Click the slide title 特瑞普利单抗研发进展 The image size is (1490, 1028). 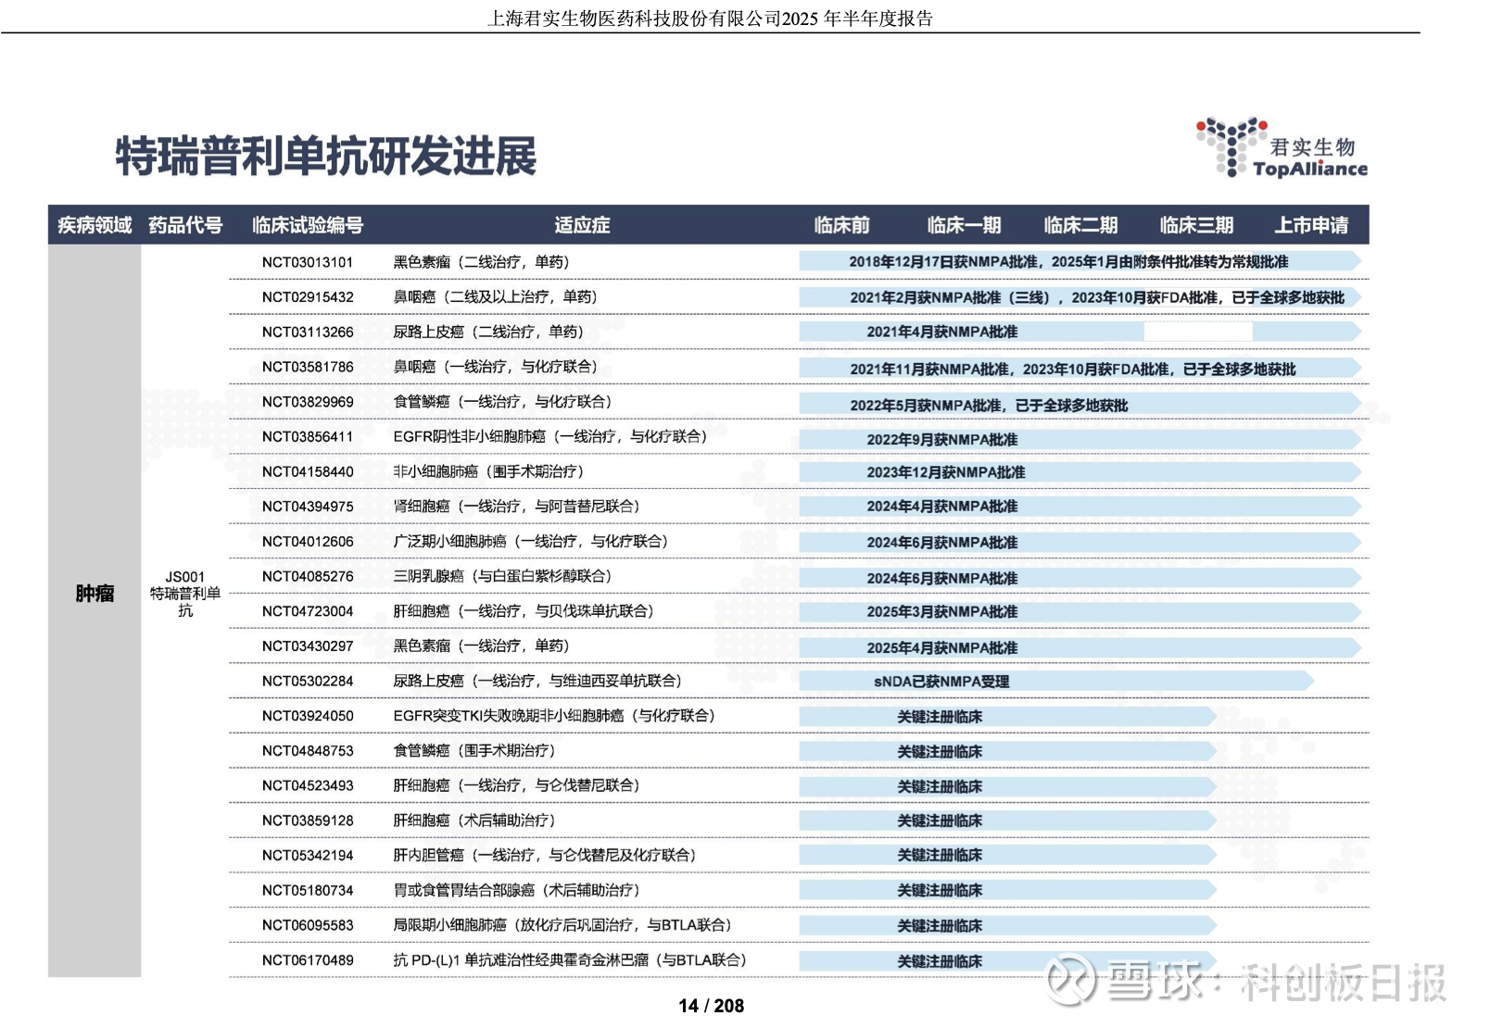click(x=326, y=156)
